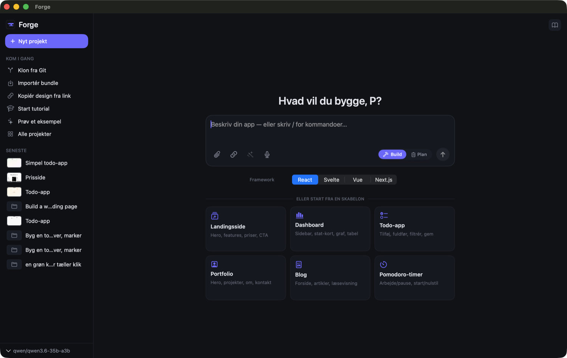Image resolution: width=567 pixels, height=358 pixels.
Task: Send the prompt with the up-arrow button
Action: coord(443,154)
